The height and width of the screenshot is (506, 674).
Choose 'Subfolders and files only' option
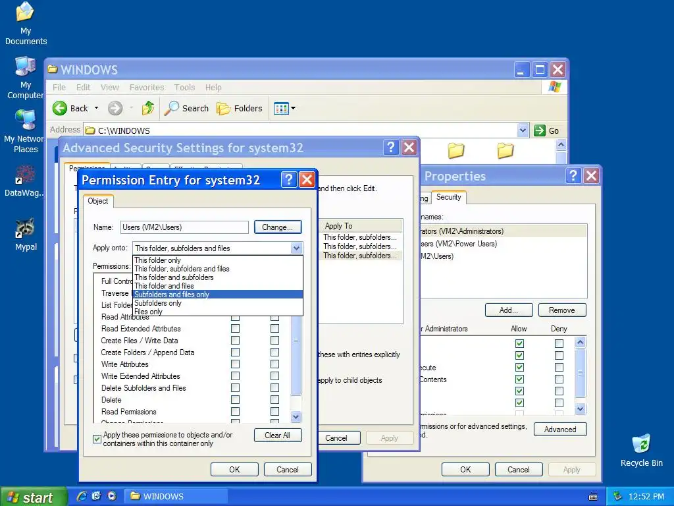point(218,295)
